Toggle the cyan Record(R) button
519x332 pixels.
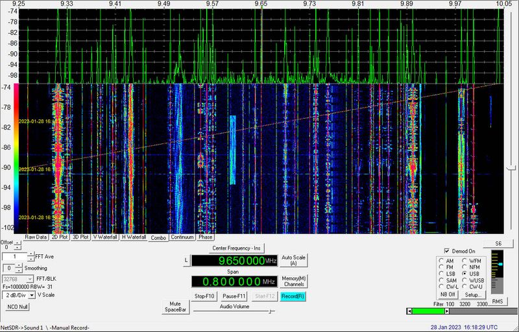pos(293,296)
